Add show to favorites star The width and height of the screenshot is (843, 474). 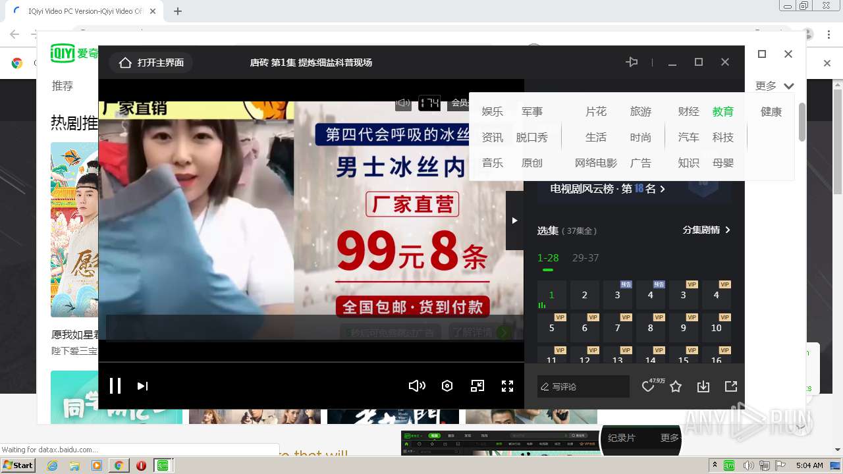coord(676,386)
